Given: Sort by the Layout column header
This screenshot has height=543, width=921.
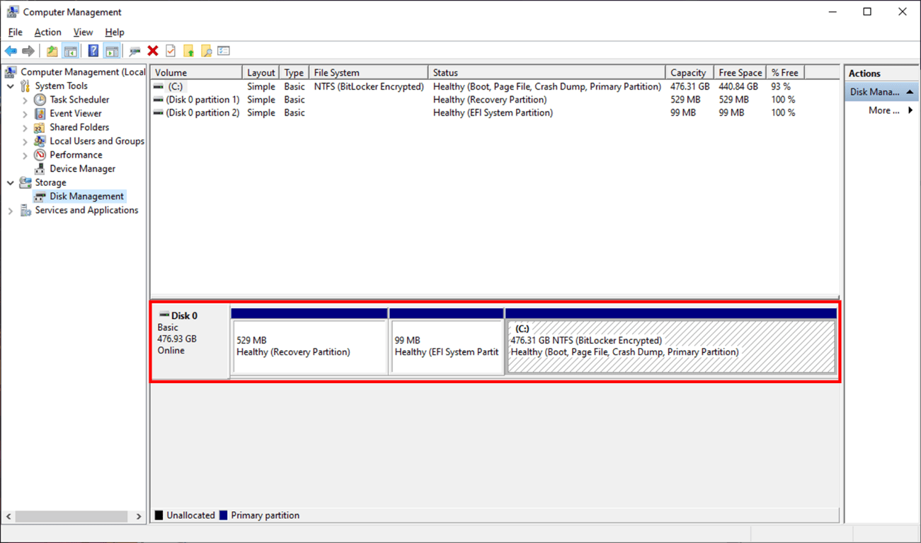Looking at the screenshot, I should [x=261, y=72].
